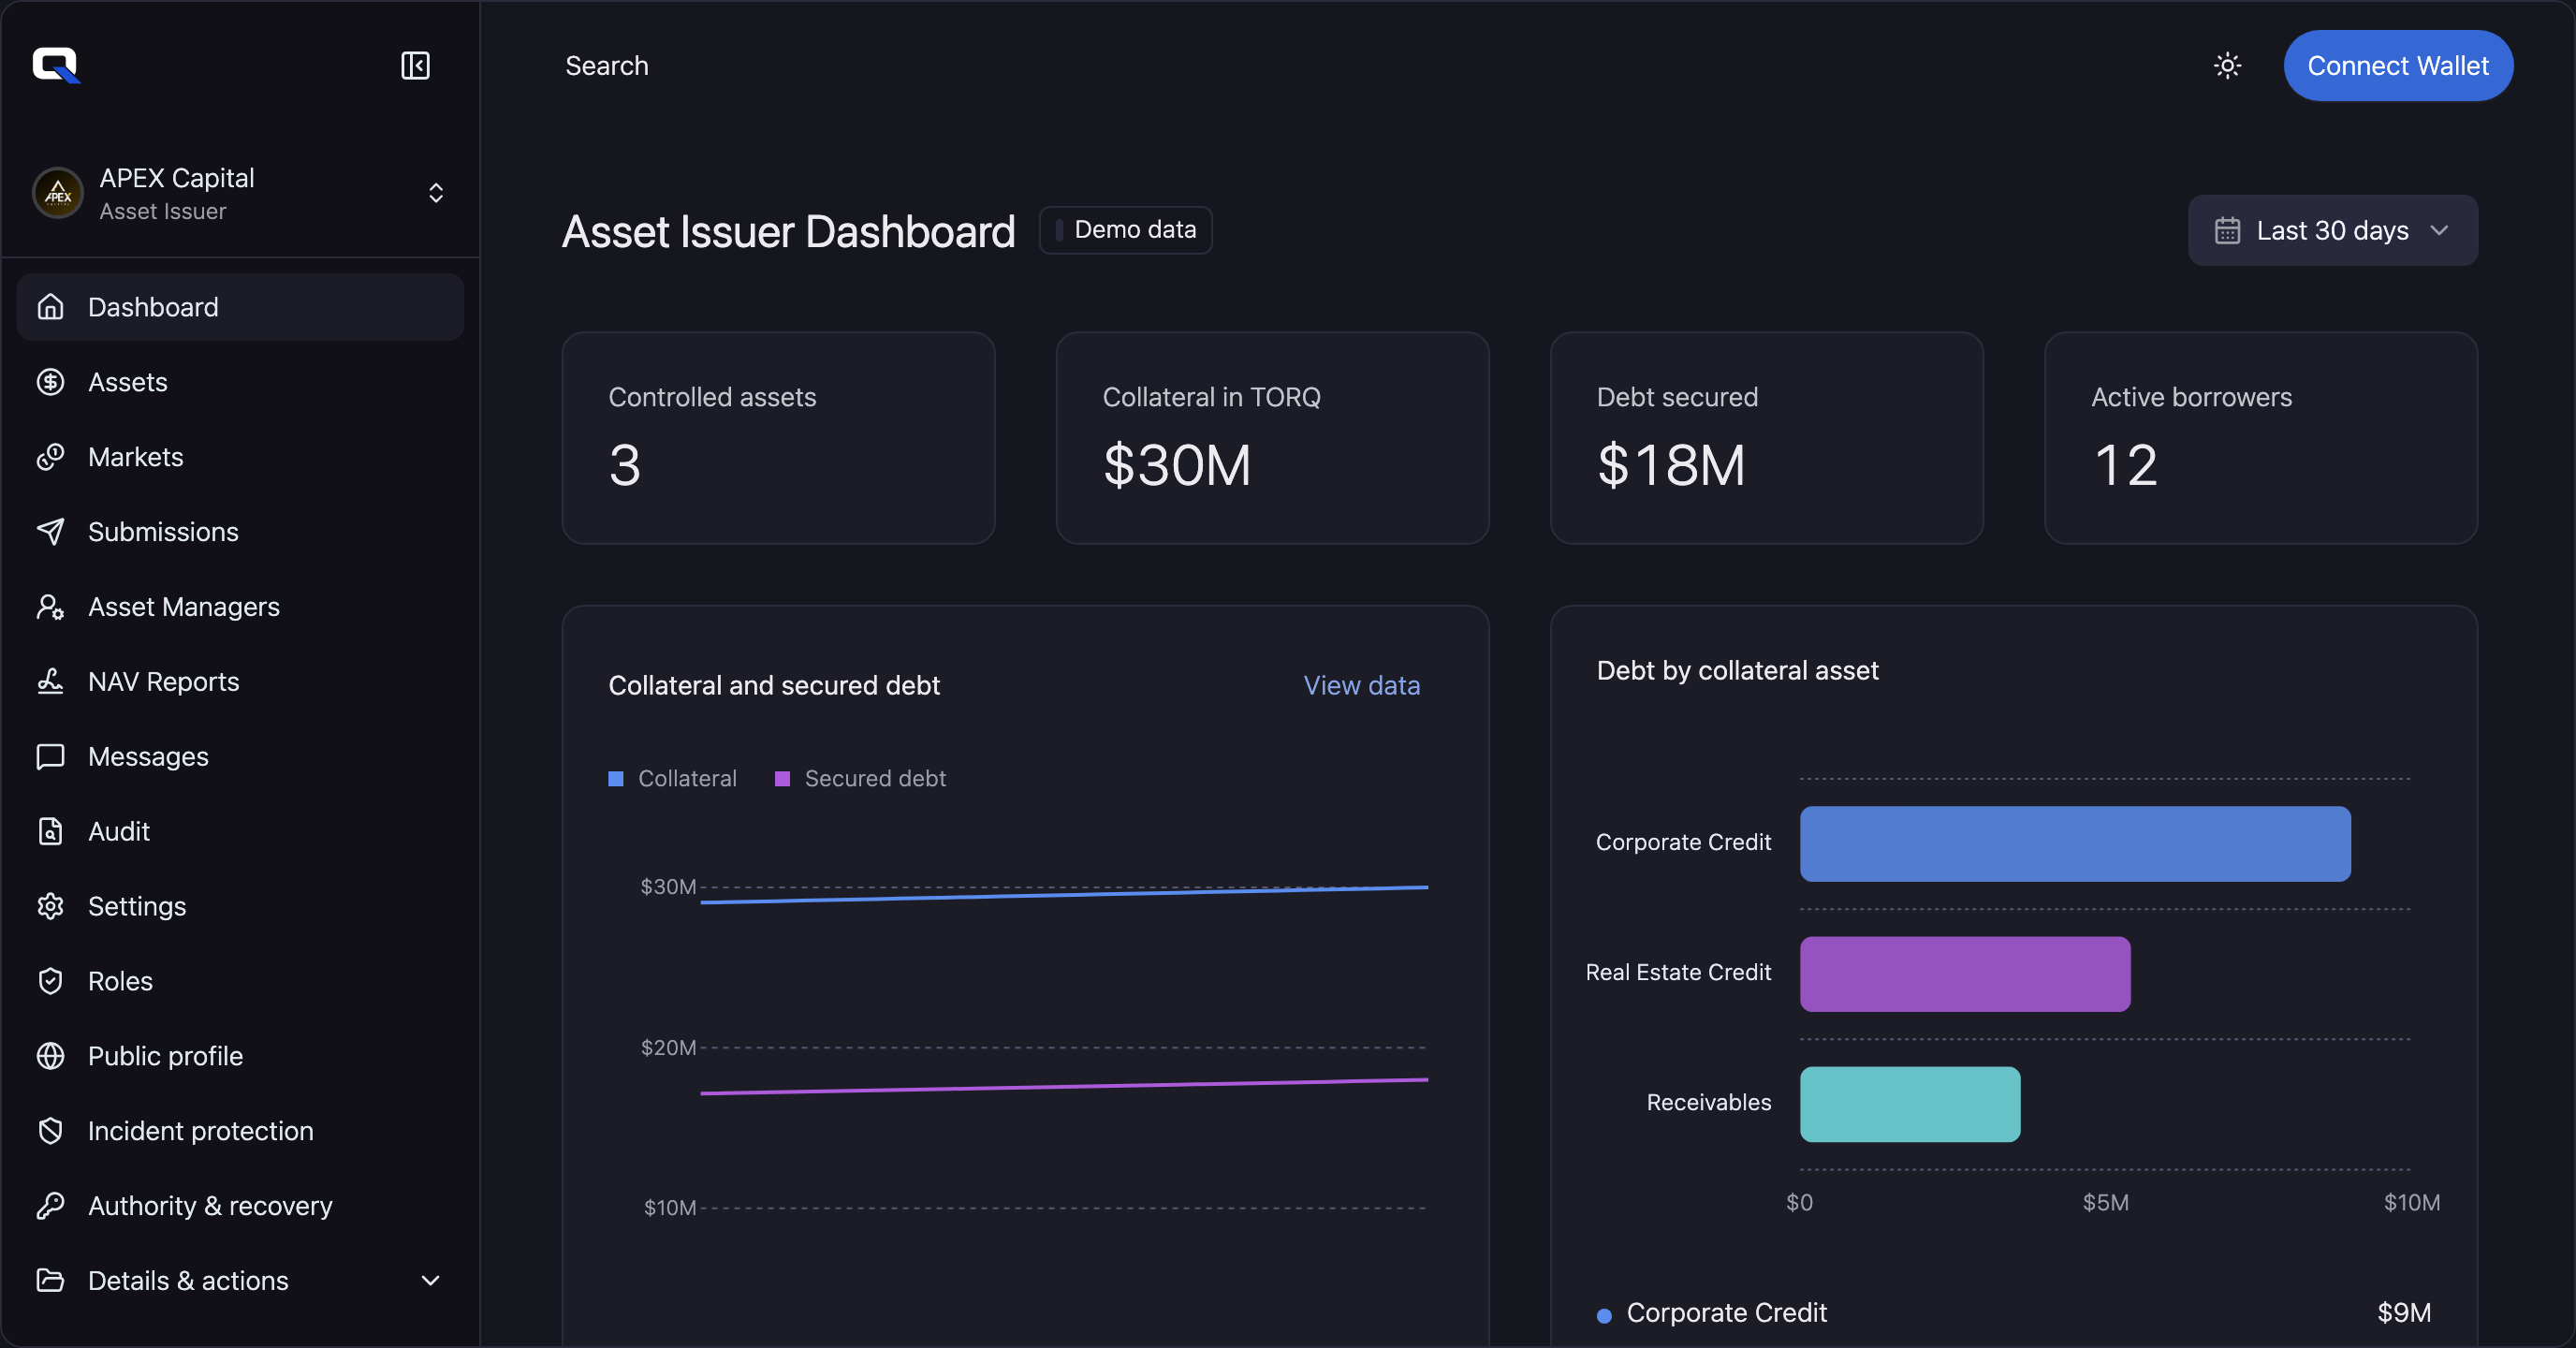Click the Assets dollar icon
Screen dimensions: 2576x1348
50,382
